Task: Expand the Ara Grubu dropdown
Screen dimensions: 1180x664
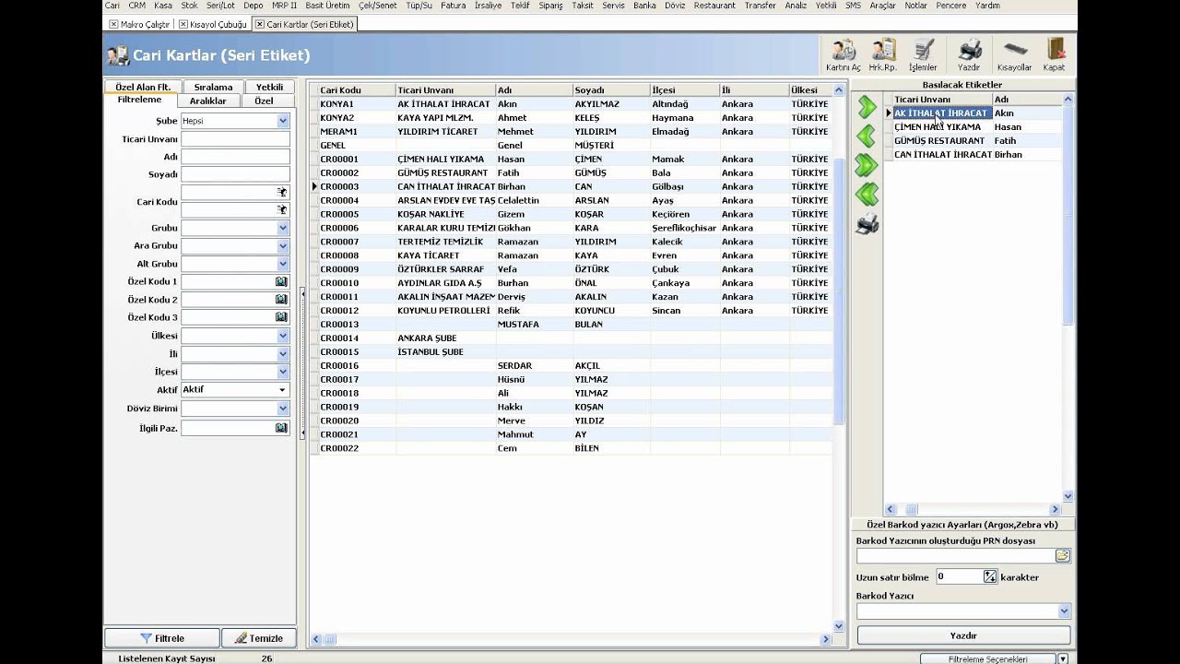Action: [282, 246]
